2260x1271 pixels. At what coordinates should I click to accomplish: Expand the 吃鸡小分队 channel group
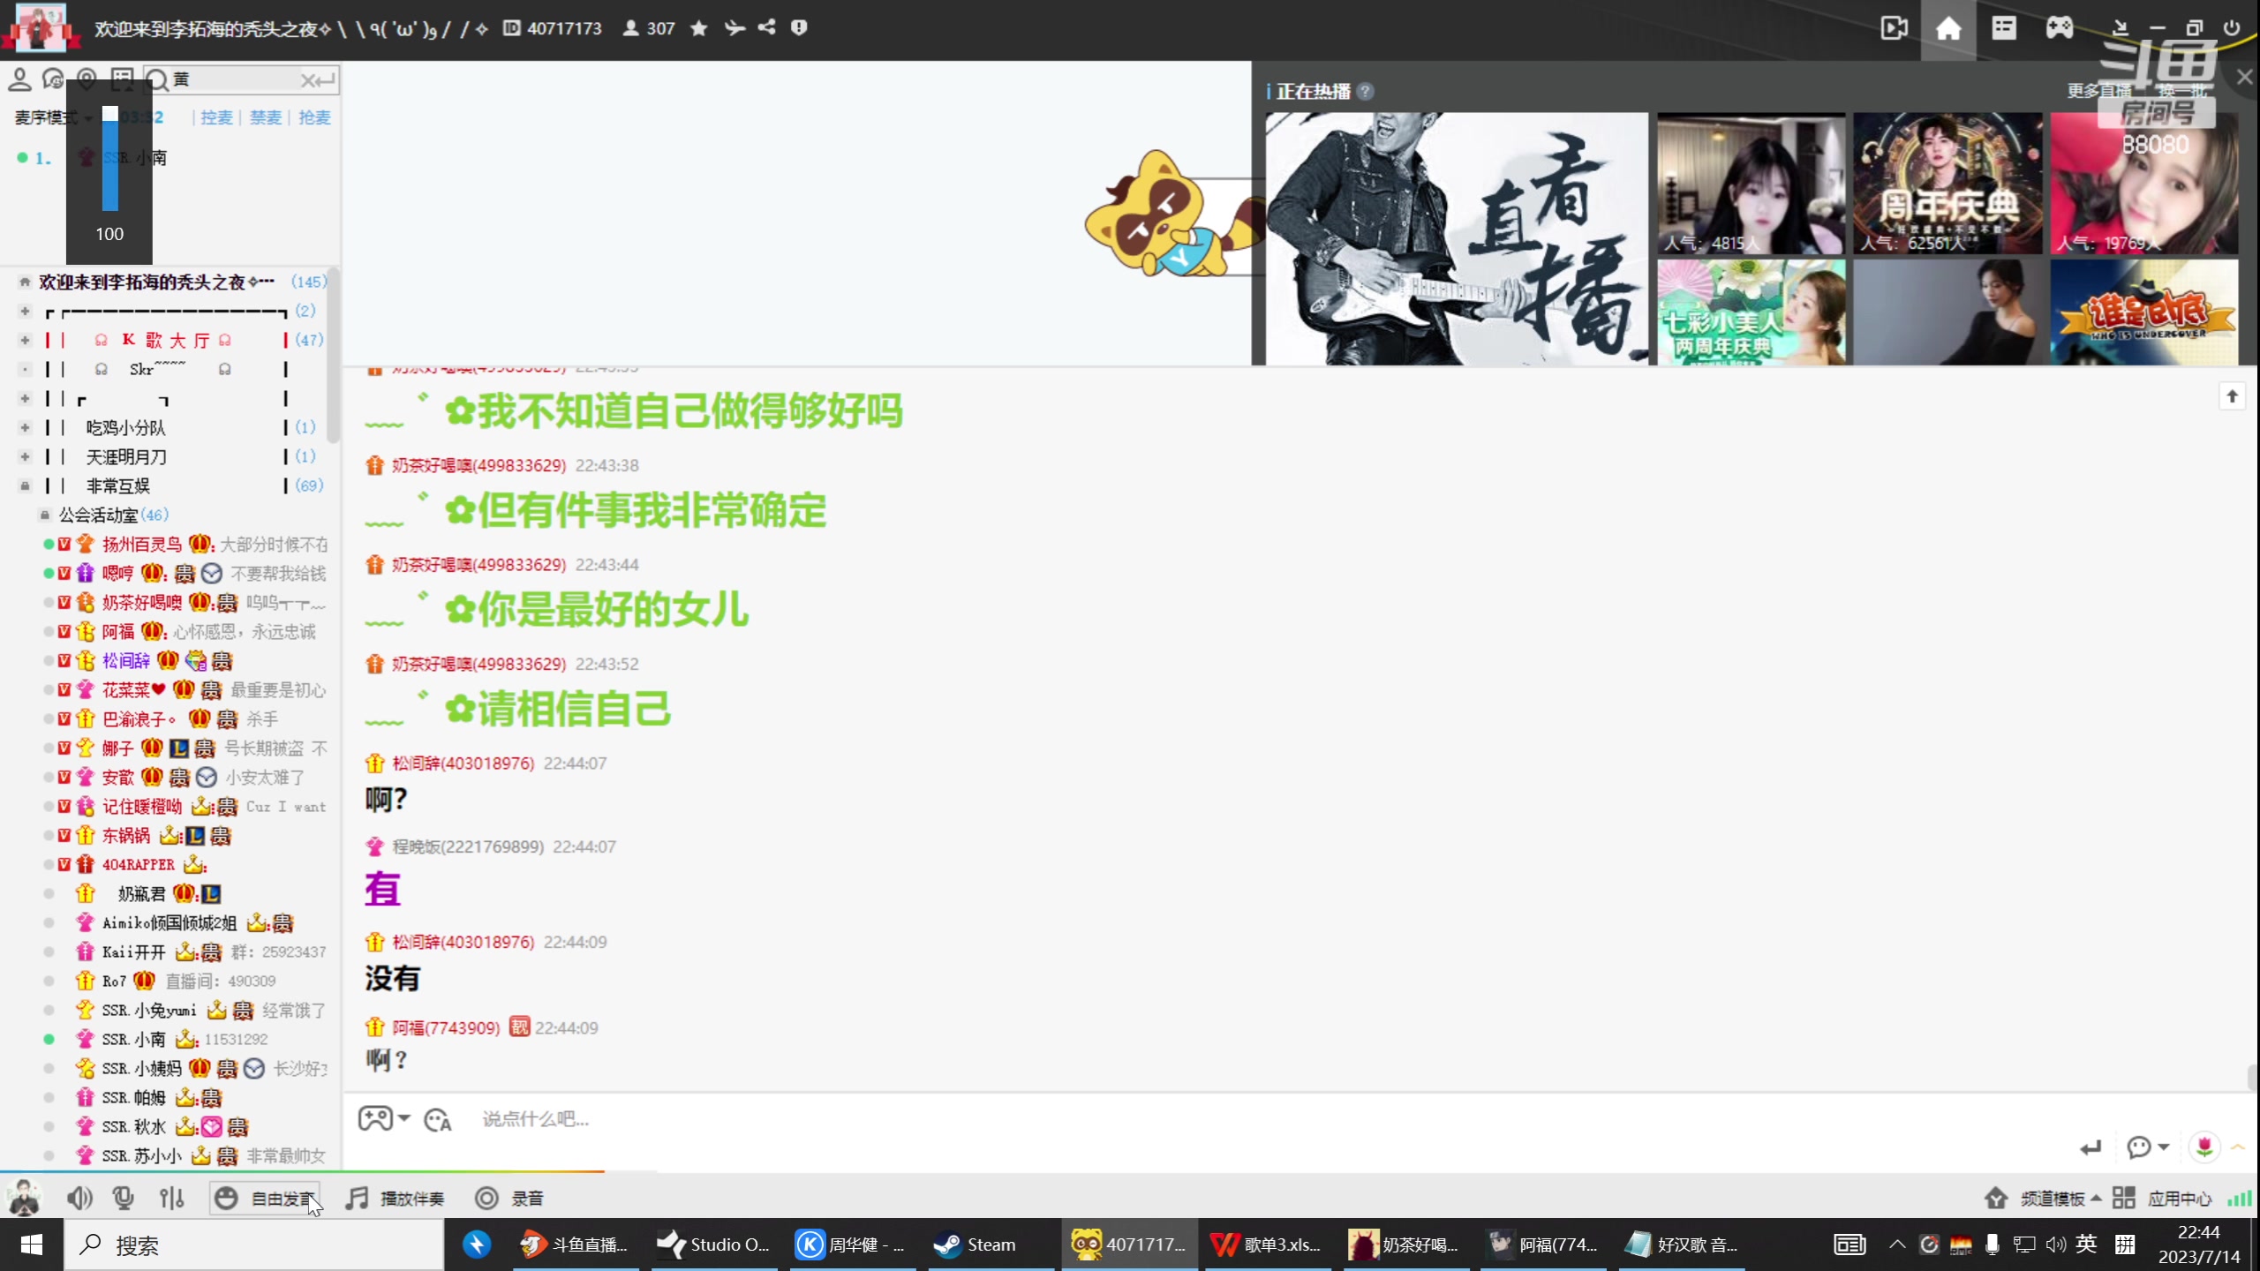(24, 427)
